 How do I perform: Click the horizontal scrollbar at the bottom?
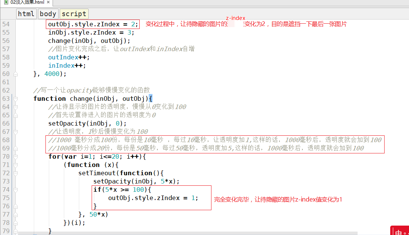[x=150, y=233]
